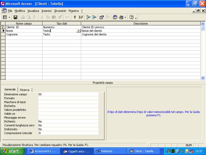Click the Etichetta property field
Screen dimensions: 206x155
(68, 106)
